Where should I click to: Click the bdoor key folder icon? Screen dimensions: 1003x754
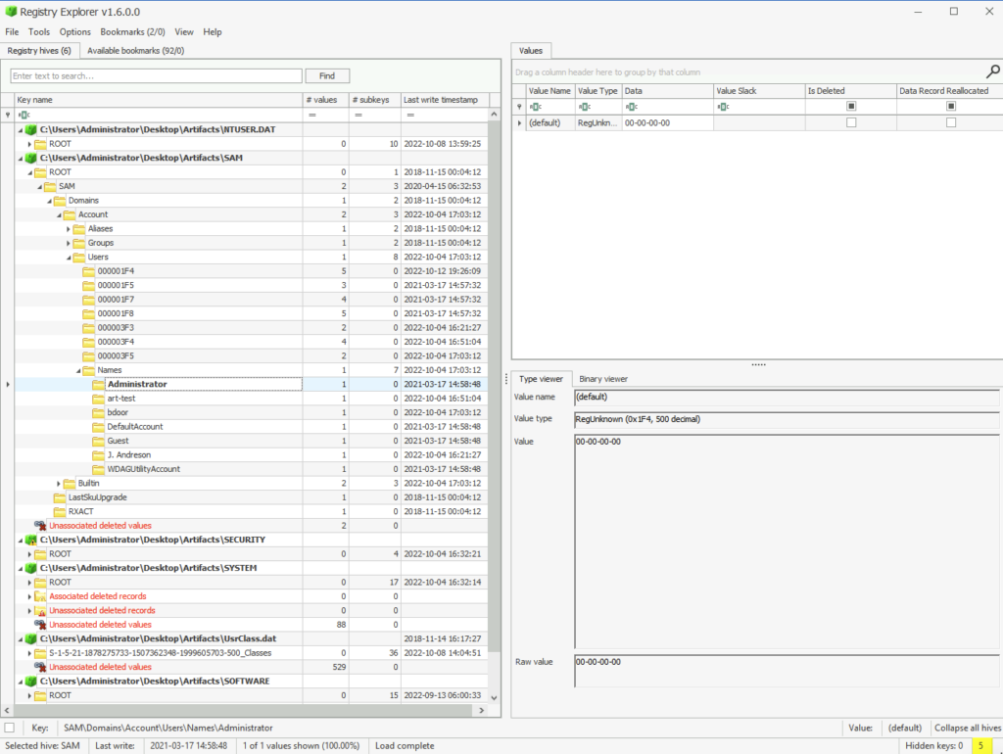coord(98,412)
